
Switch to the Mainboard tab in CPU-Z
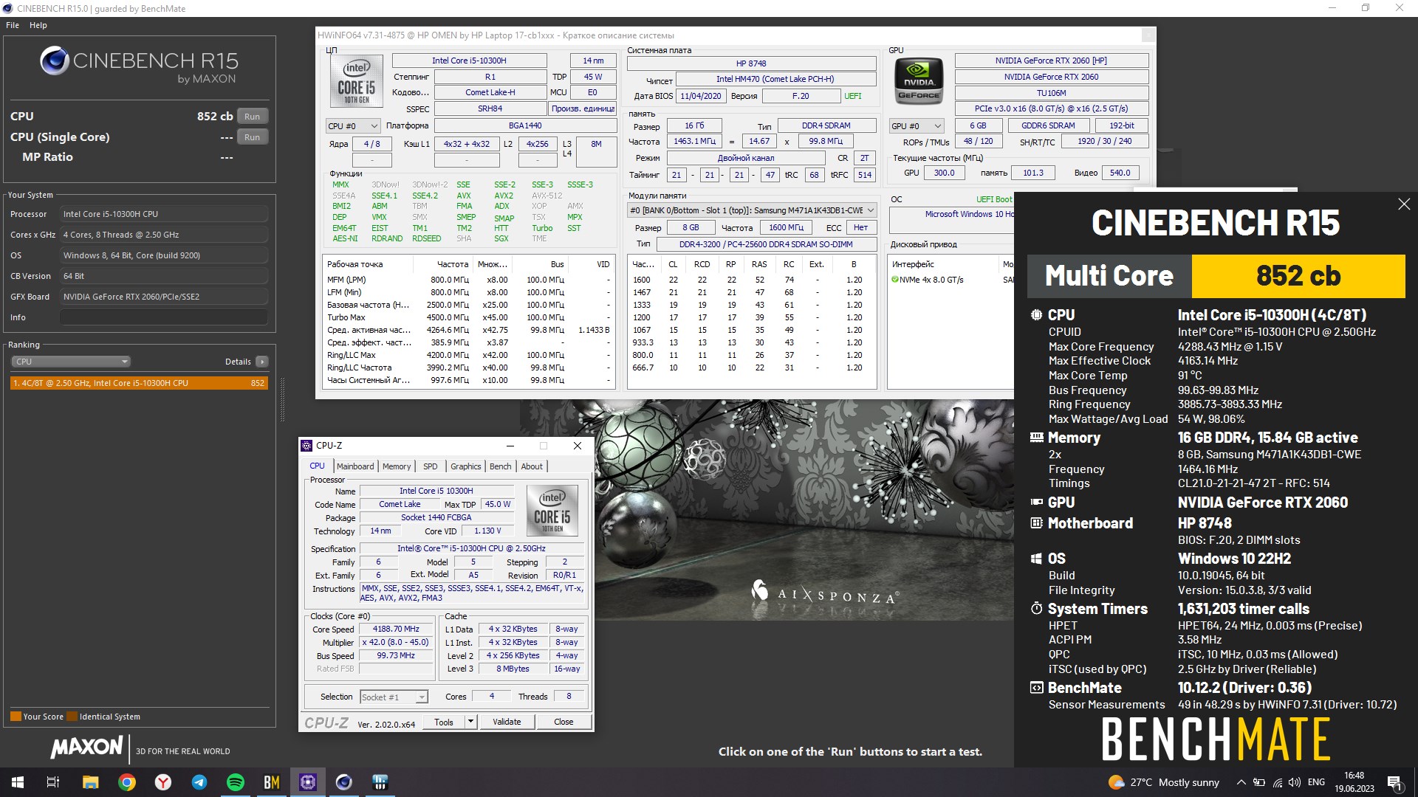(355, 466)
